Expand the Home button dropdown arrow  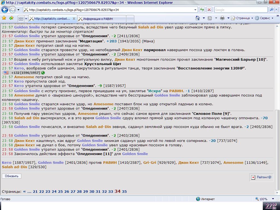(204, 18)
